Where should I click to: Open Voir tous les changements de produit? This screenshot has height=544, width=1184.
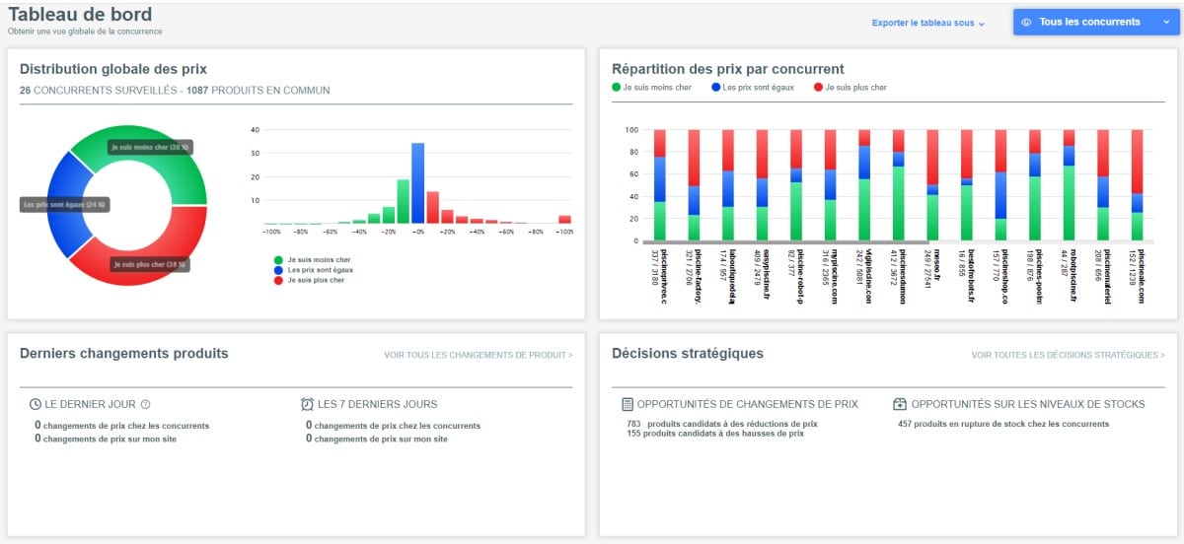tap(478, 355)
